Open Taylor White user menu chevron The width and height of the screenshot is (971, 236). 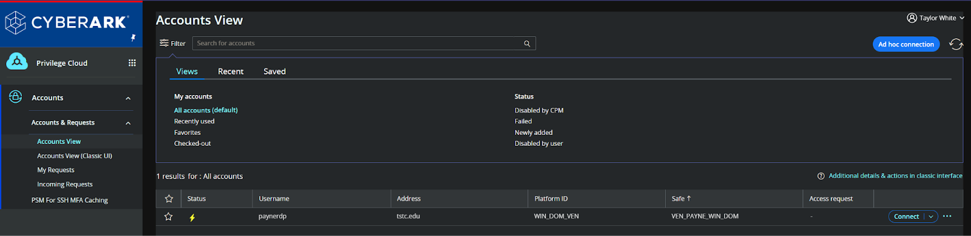coord(962,18)
